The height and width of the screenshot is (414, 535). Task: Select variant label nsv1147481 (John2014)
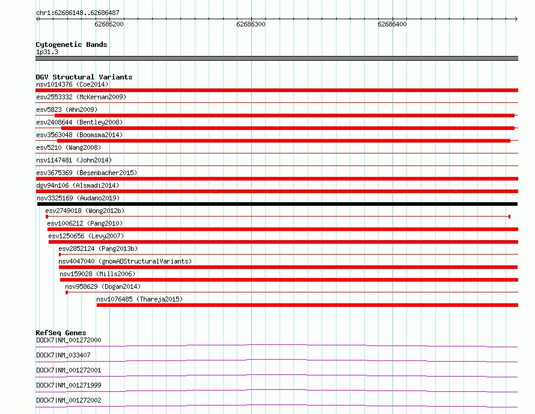click(74, 160)
